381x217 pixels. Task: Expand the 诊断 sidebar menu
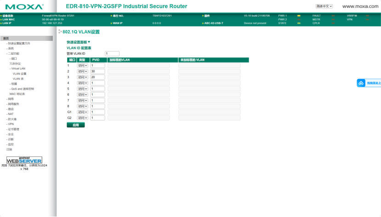tap(11, 139)
